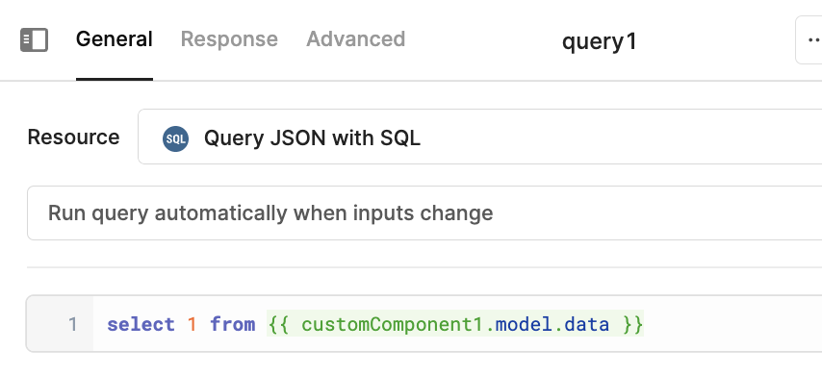Open the Advanced tab

point(355,39)
